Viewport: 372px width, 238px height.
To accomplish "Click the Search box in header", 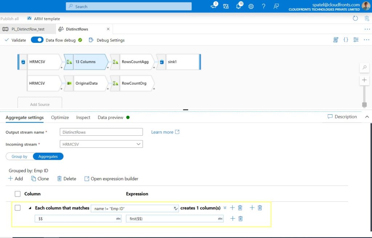I will [129, 7].
